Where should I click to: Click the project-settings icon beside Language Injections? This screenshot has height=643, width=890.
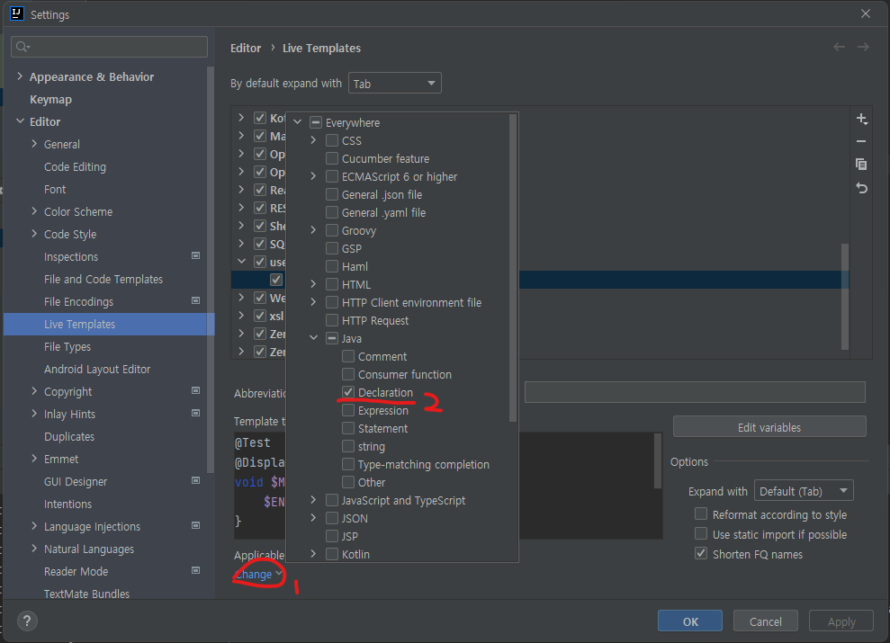click(x=196, y=525)
